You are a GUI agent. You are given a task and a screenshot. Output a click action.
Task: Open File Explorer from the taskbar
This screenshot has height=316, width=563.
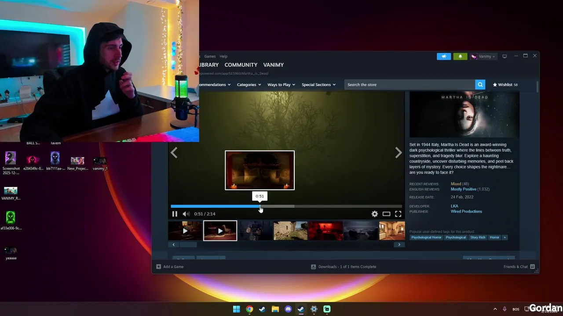tap(275, 309)
